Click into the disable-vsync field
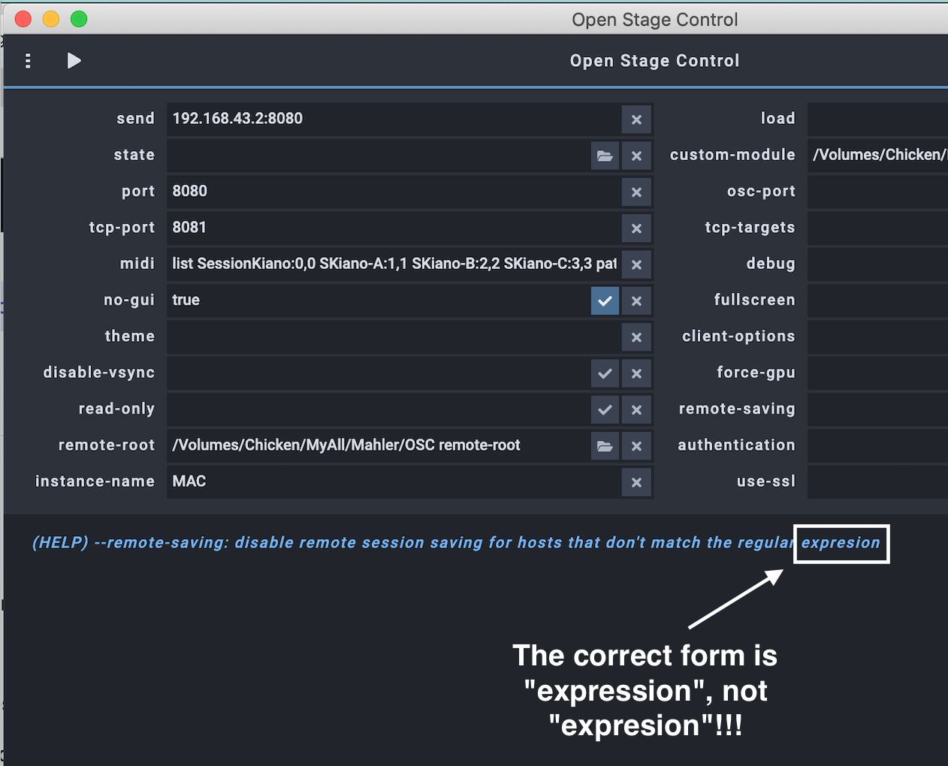 (378, 372)
